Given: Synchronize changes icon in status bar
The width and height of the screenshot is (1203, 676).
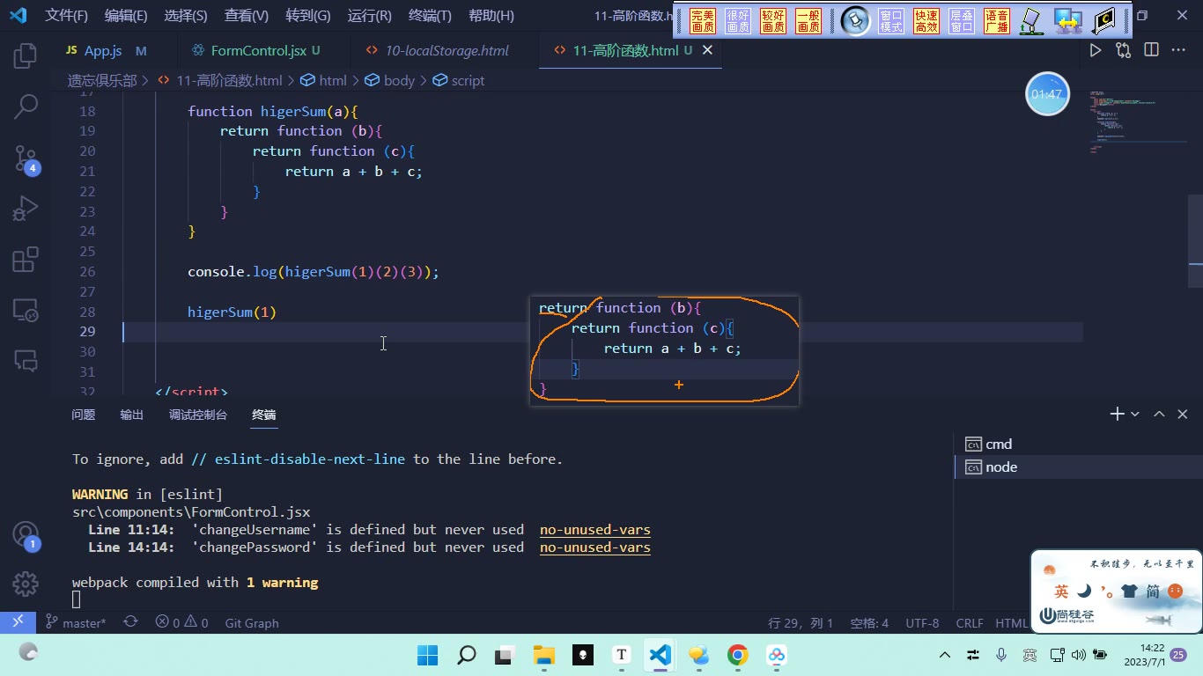Looking at the screenshot, I should coord(130,621).
